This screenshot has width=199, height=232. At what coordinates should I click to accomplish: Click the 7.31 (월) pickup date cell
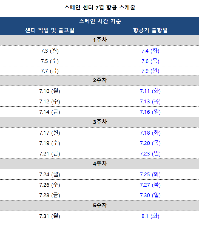point(50,216)
